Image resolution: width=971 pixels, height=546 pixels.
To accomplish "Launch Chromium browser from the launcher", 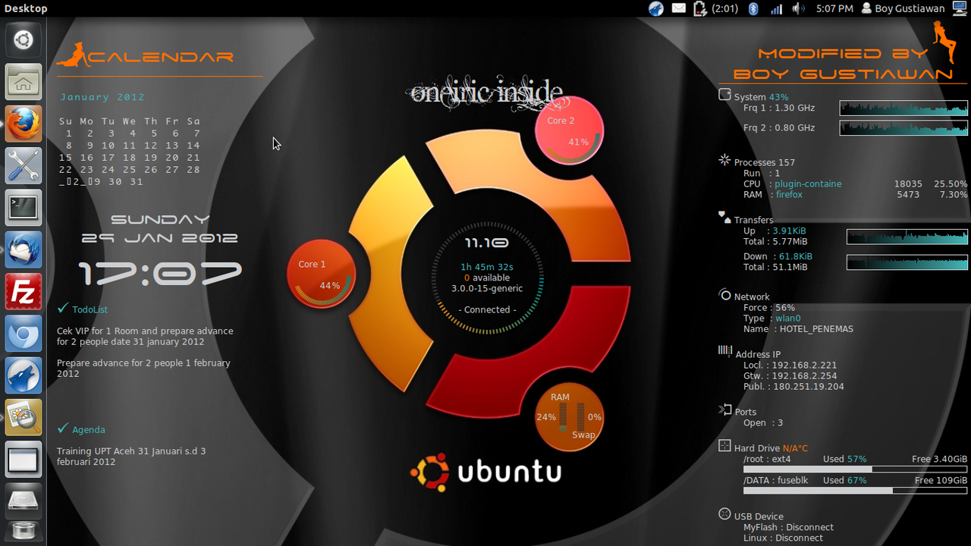I will pos(24,333).
